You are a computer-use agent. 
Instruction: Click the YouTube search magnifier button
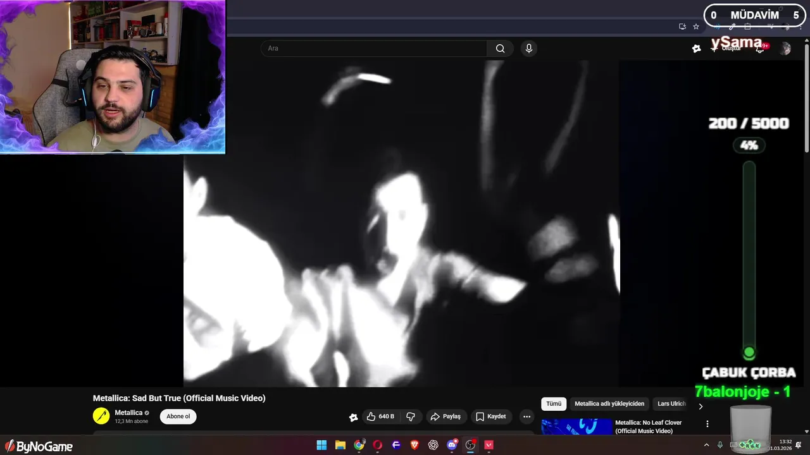(x=500, y=49)
